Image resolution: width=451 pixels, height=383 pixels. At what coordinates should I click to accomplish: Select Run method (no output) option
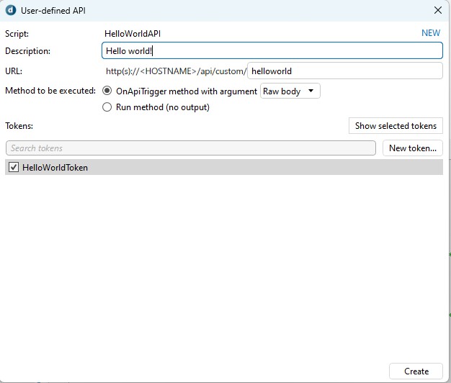click(x=107, y=107)
